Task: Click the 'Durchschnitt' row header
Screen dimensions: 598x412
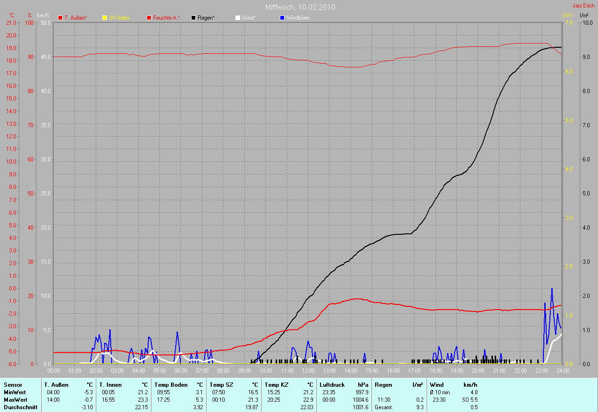Action: coord(20,407)
